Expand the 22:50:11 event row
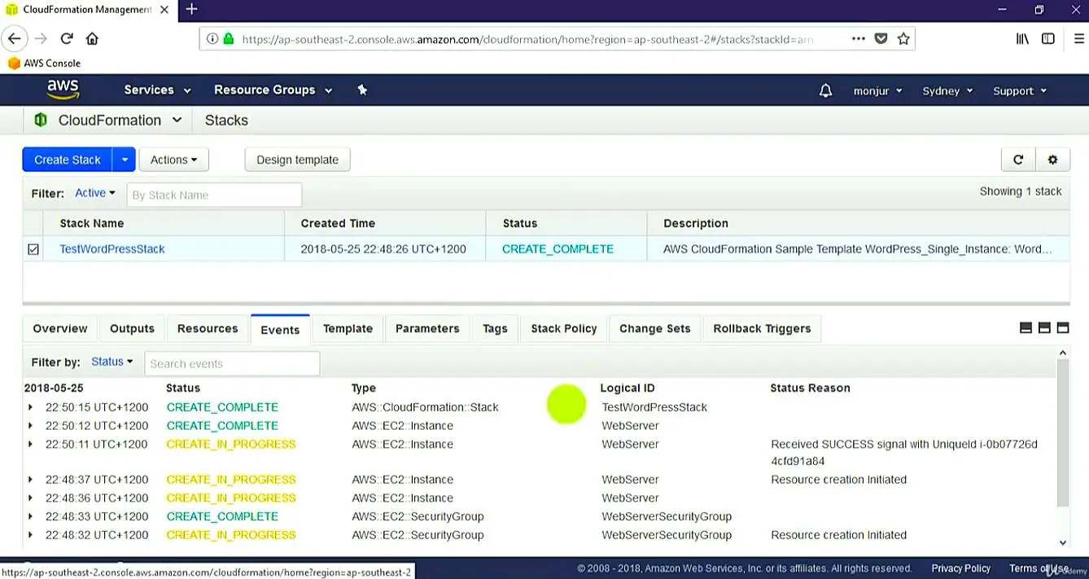The height and width of the screenshot is (579, 1089). (x=31, y=445)
